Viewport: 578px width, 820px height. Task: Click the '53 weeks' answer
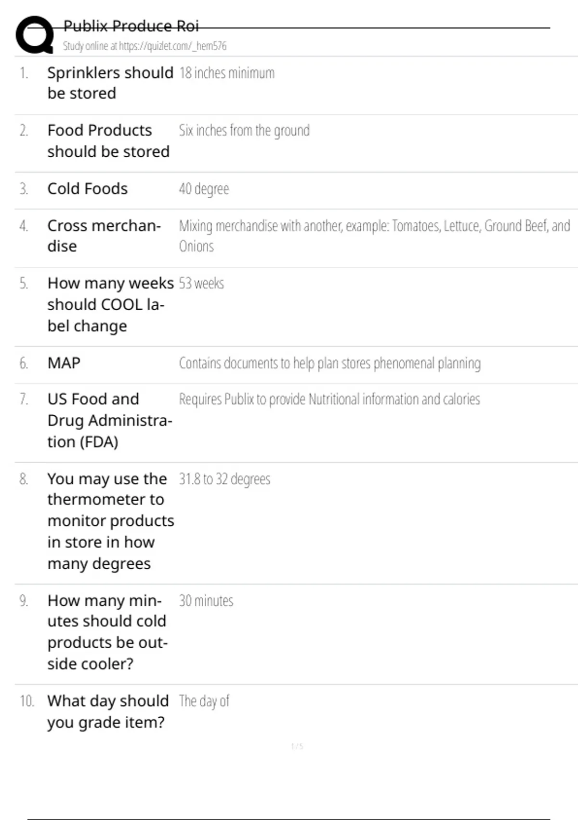[x=201, y=283]
